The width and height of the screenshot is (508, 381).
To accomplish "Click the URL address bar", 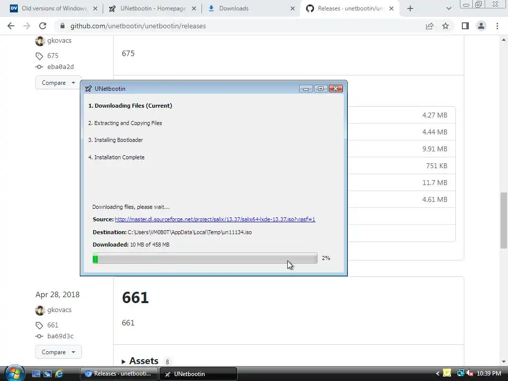I will 240,26.
